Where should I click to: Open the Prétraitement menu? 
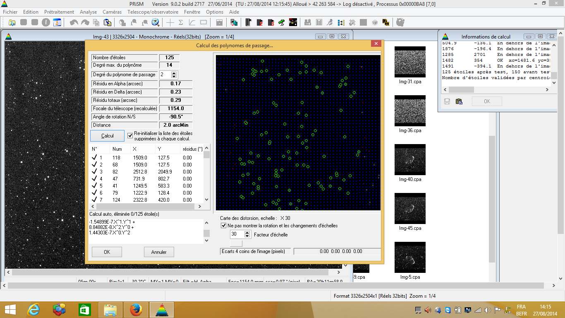59,12
